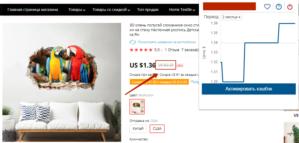
Task: Click Активировать кэшбэк button
Action: tap(249, 89)
